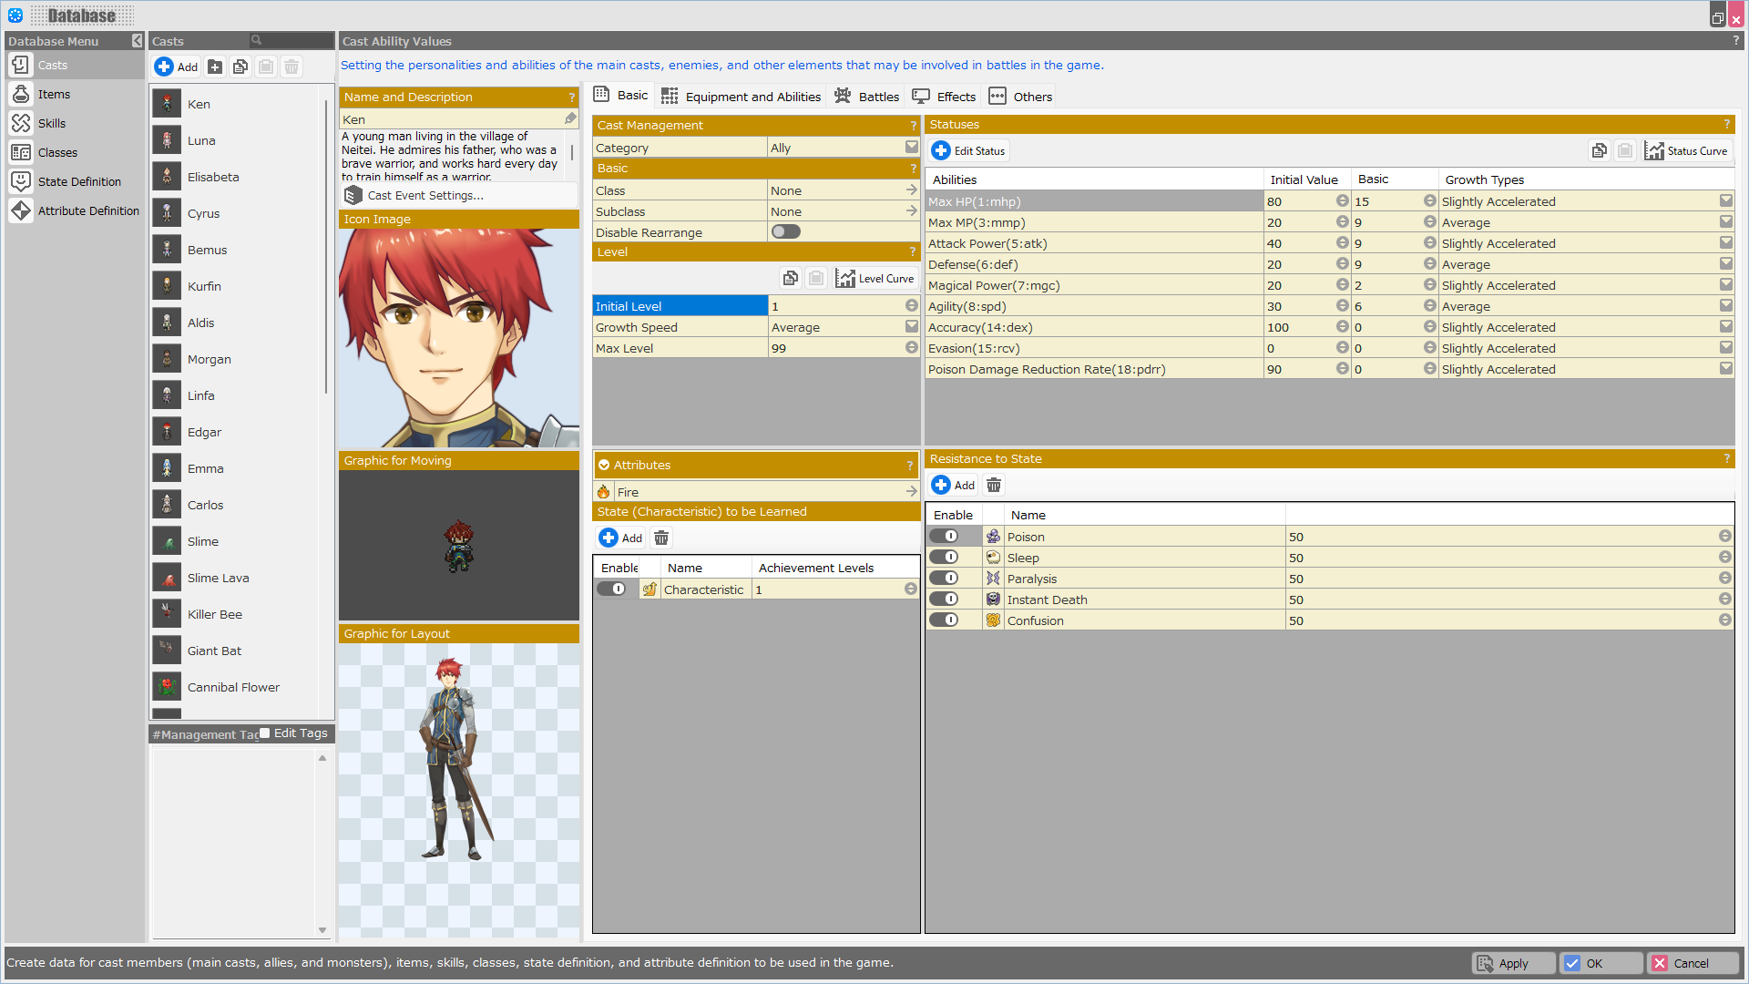The image size is (1749, 984).
Task: Click the Level Curve icon button
Action: [845, 279]
